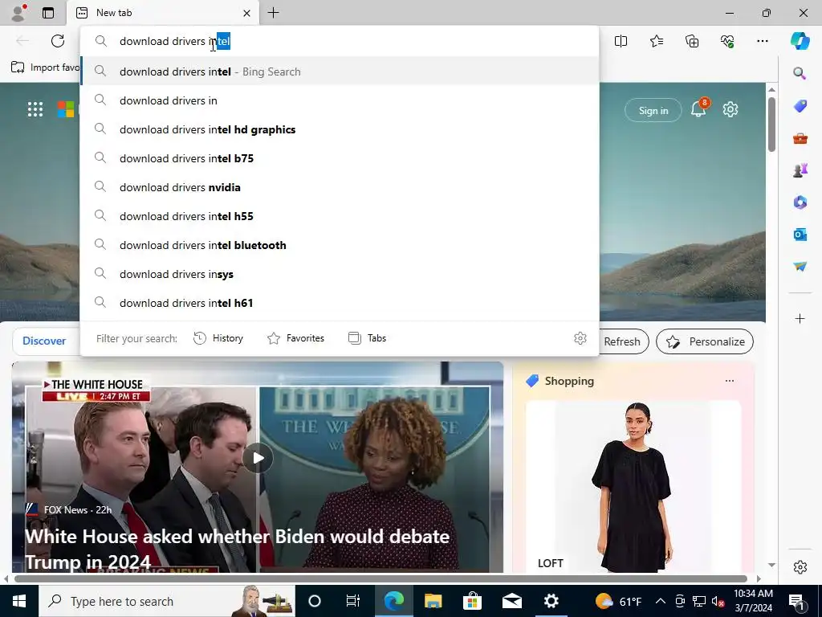
Task: Open the sidebar Search magnifier icon
Action: point(800,73)
